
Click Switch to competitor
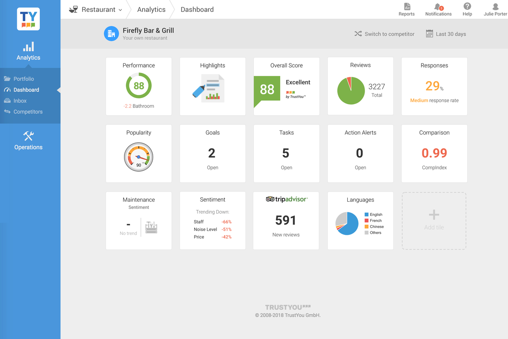384,34
